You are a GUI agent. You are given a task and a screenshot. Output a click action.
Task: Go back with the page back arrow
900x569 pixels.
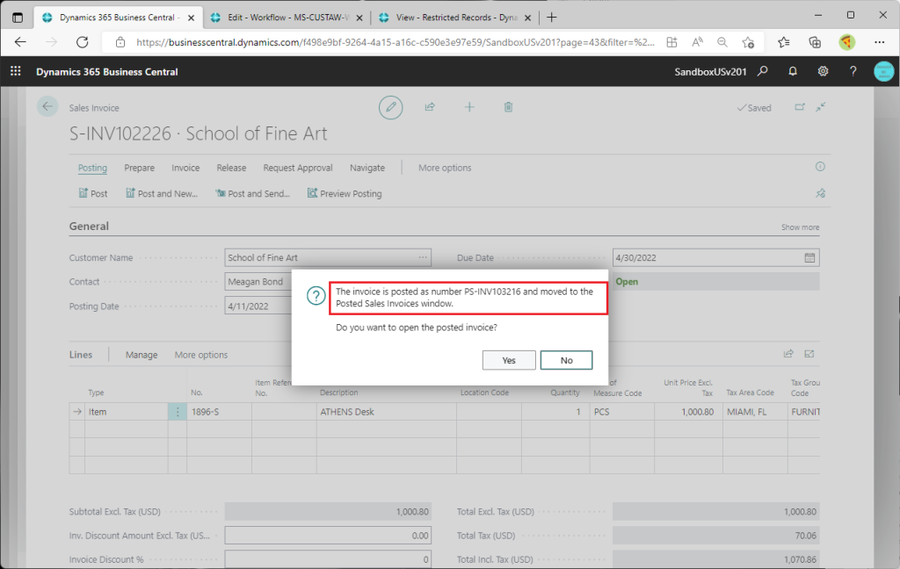click(47, 107)
